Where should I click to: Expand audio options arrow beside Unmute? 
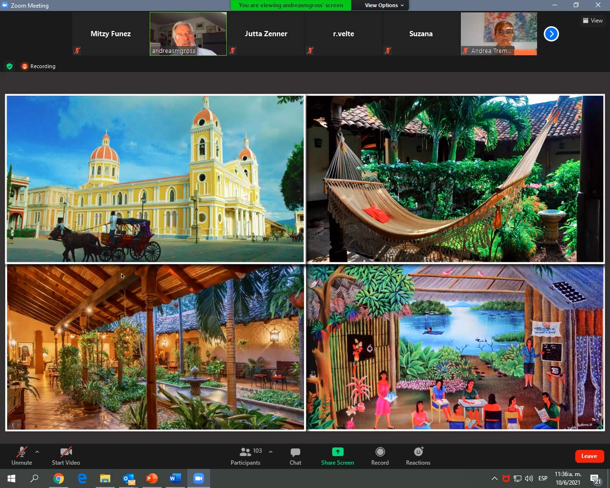click(37, 452)
